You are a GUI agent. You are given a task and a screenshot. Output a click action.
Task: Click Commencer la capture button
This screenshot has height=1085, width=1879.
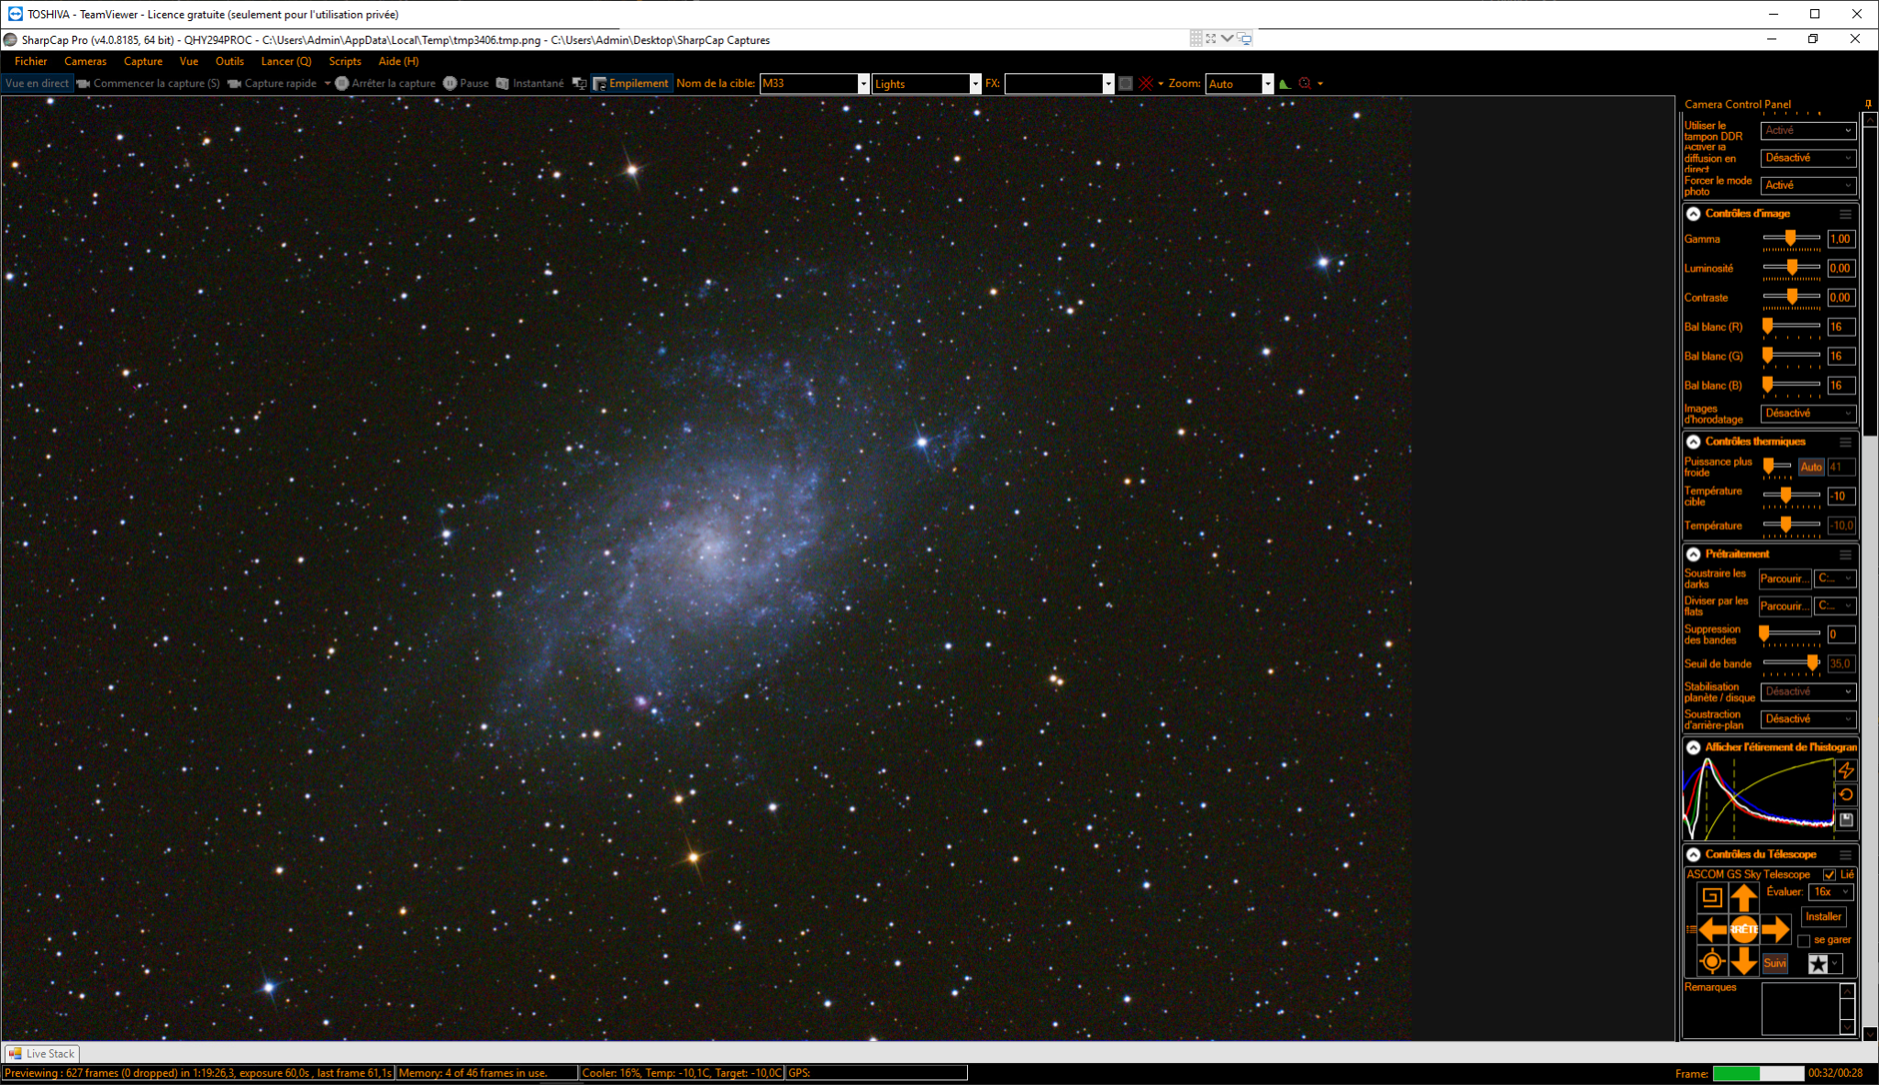(149, 83)
